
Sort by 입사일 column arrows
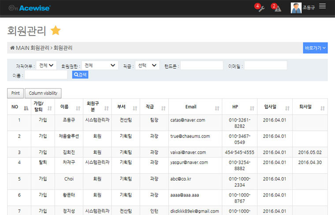(x=287, y=107)
